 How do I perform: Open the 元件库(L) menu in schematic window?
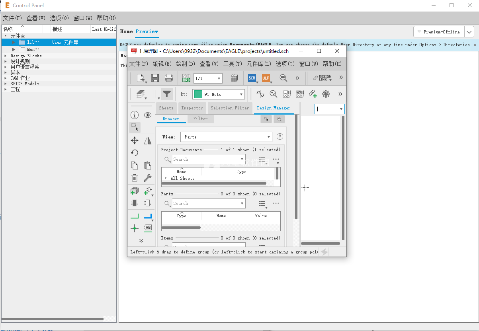(x=259, y=64)
